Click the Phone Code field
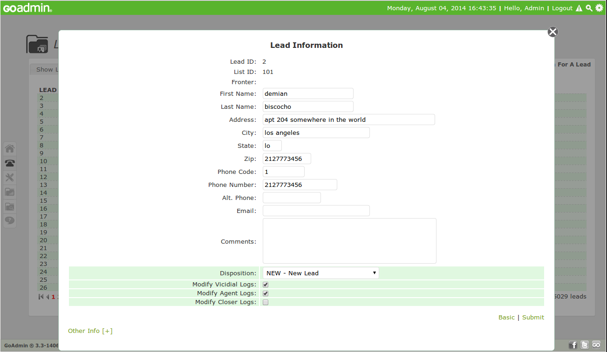 [x=284, y=172]
